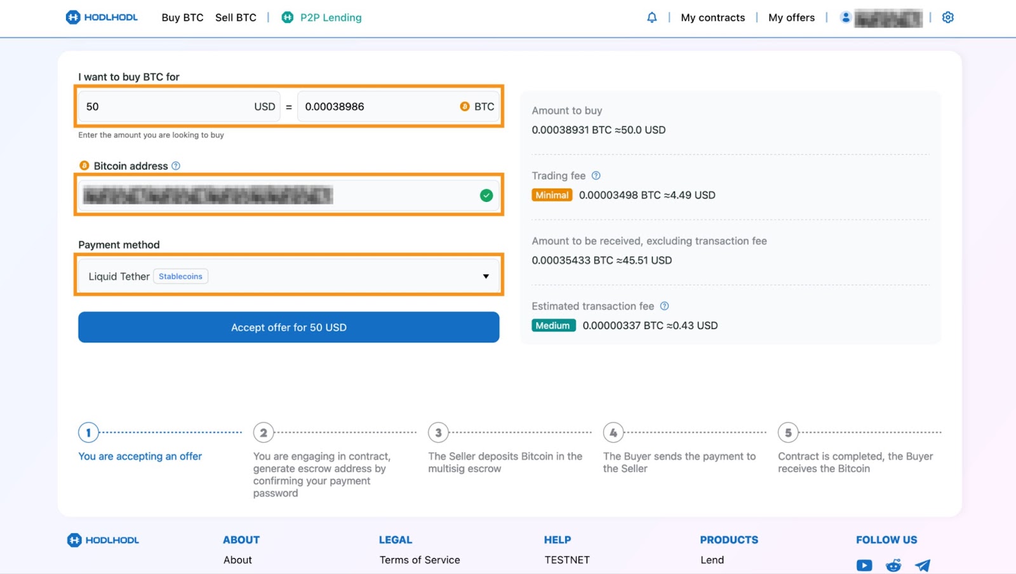
Task: Click 'The Seller deposits Bitcoin' step text
Action: 505,462
